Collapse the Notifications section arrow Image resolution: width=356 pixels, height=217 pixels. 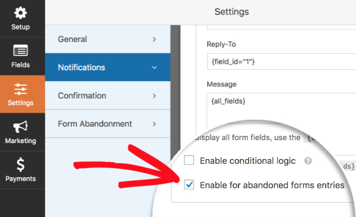pyautogui.click(x=154, y=67)
